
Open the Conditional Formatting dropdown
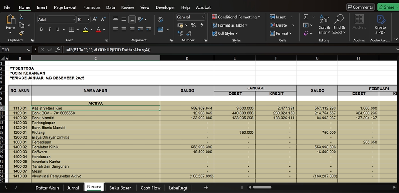[x=236, y=17]
